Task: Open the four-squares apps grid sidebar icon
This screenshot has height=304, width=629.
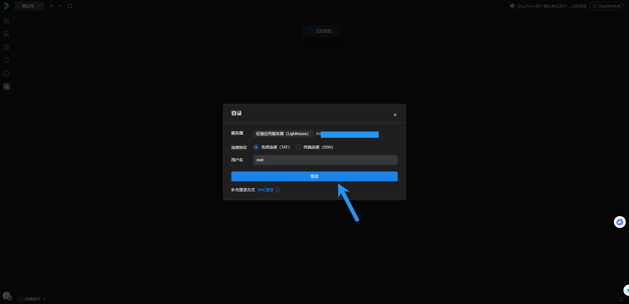Action: pyautogui.click(x=7, y=21)
